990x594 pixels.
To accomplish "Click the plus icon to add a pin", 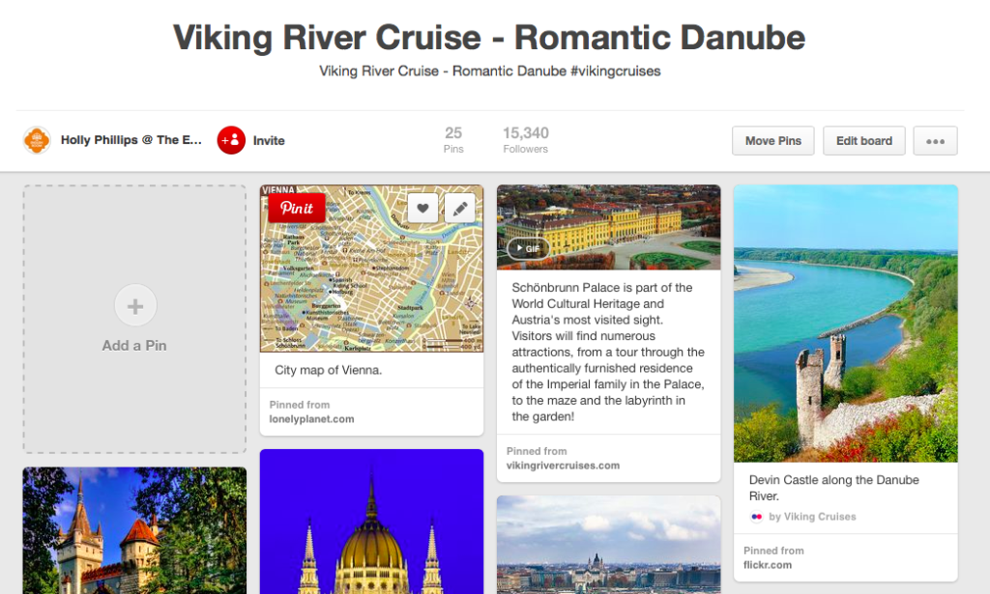I will click(135, 306).
